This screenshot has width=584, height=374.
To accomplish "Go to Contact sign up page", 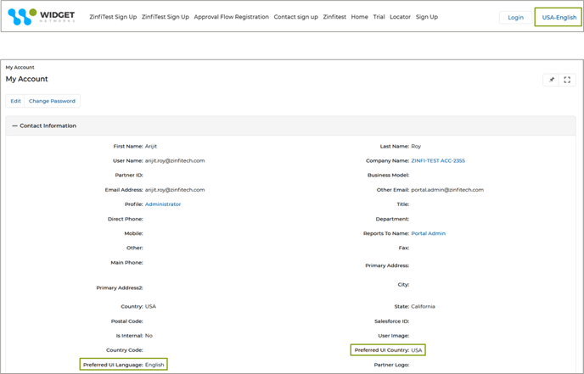I will click(x=295, y=17).
